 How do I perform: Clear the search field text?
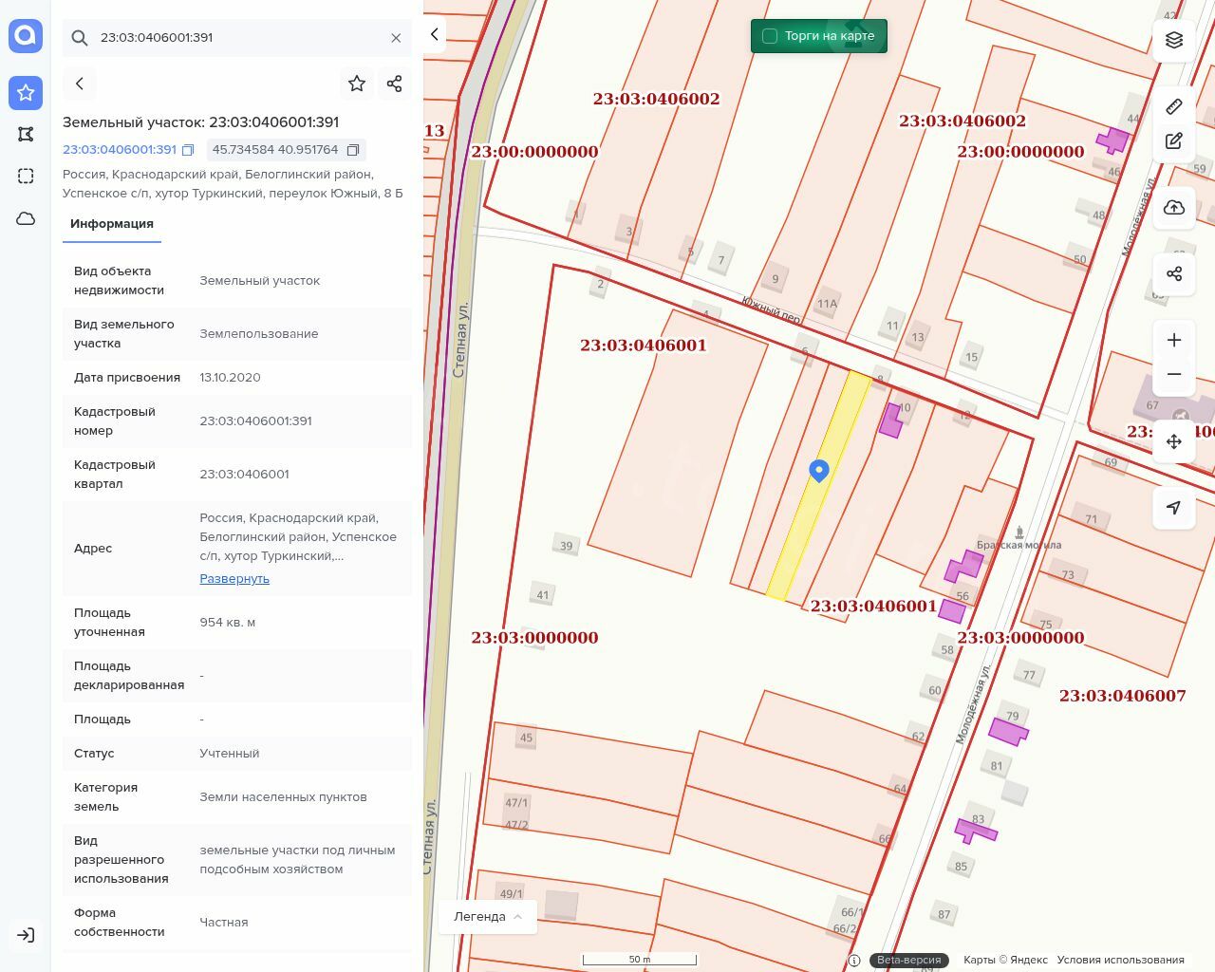396,38
